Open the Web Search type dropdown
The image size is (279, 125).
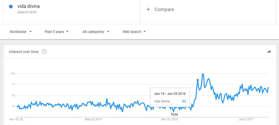click(134, 32)
